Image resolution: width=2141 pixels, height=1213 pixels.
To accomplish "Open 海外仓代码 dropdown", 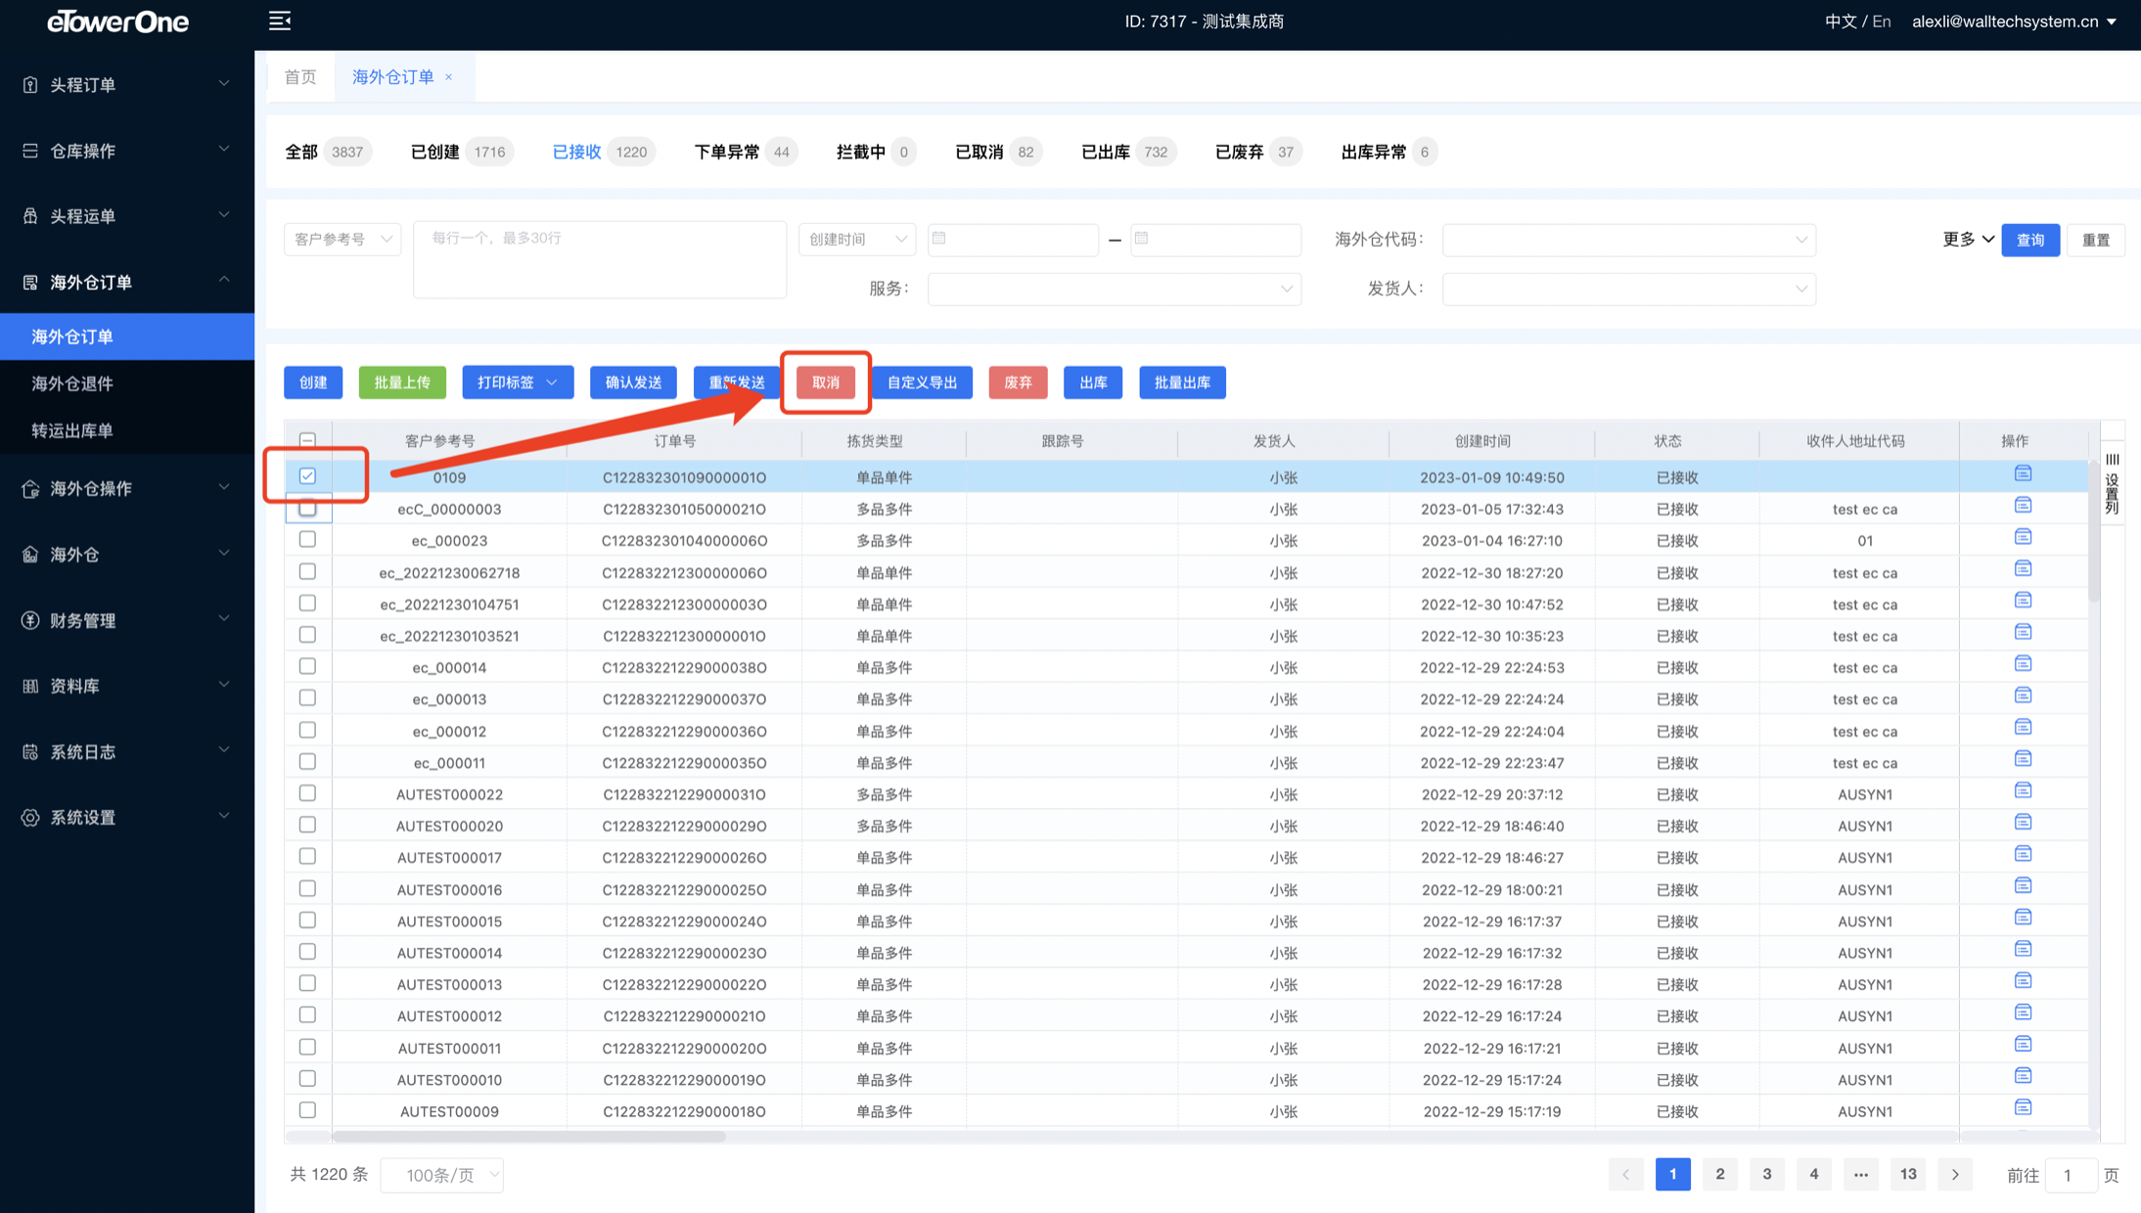I will tap(1628, 239).
